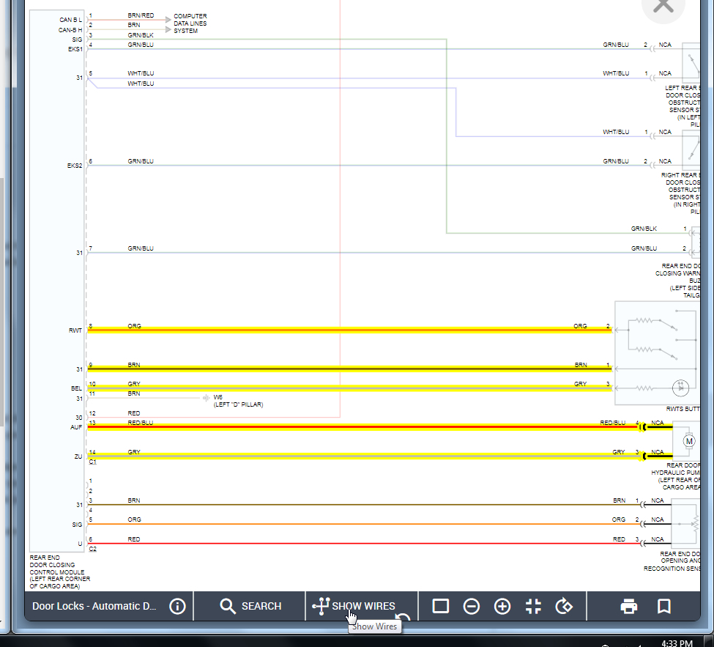This screenshot has height=647, width=714.
Task: Close the diagram viewer with the X
Action: (663, 7)
